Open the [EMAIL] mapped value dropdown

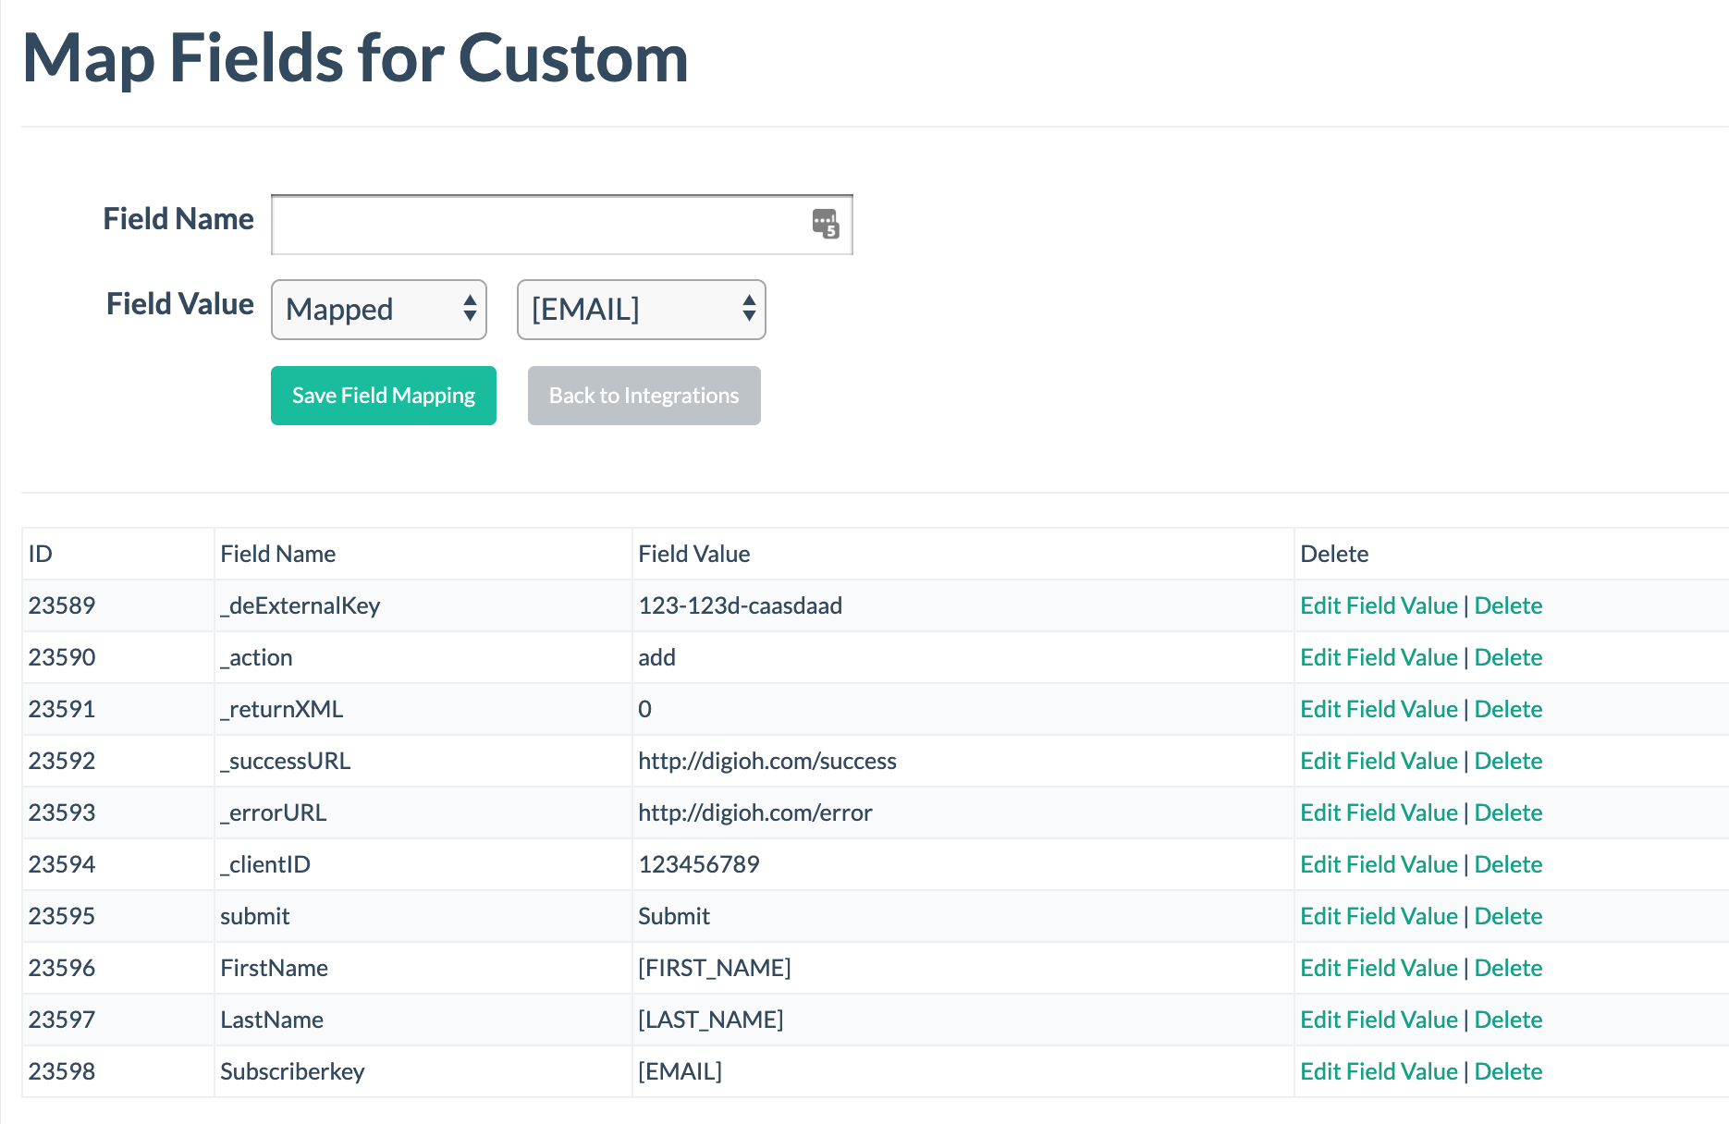642,310
